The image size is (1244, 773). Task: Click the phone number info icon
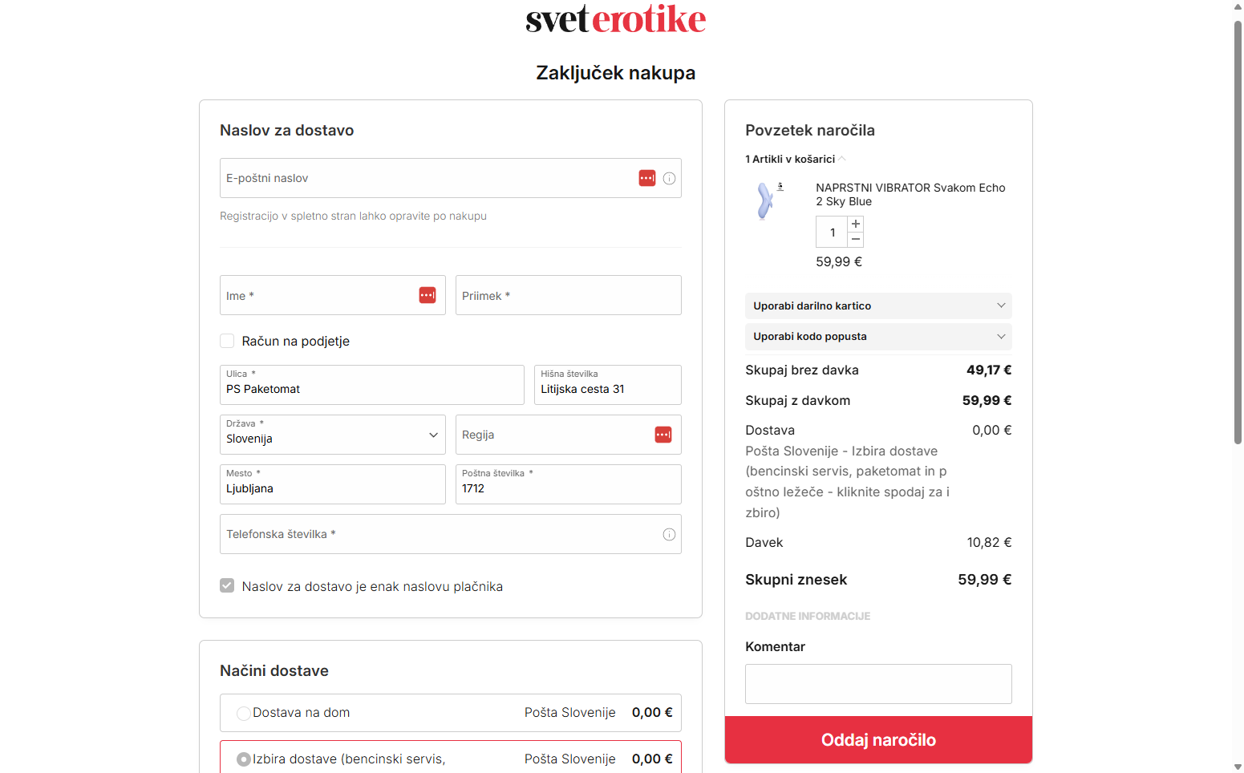pyautogui.click(x=669, y=535)
